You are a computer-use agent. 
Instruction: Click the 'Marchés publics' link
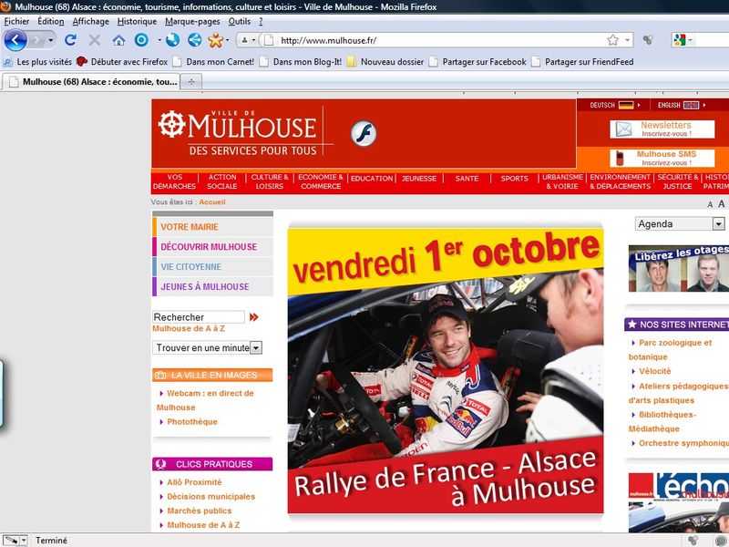199,511
